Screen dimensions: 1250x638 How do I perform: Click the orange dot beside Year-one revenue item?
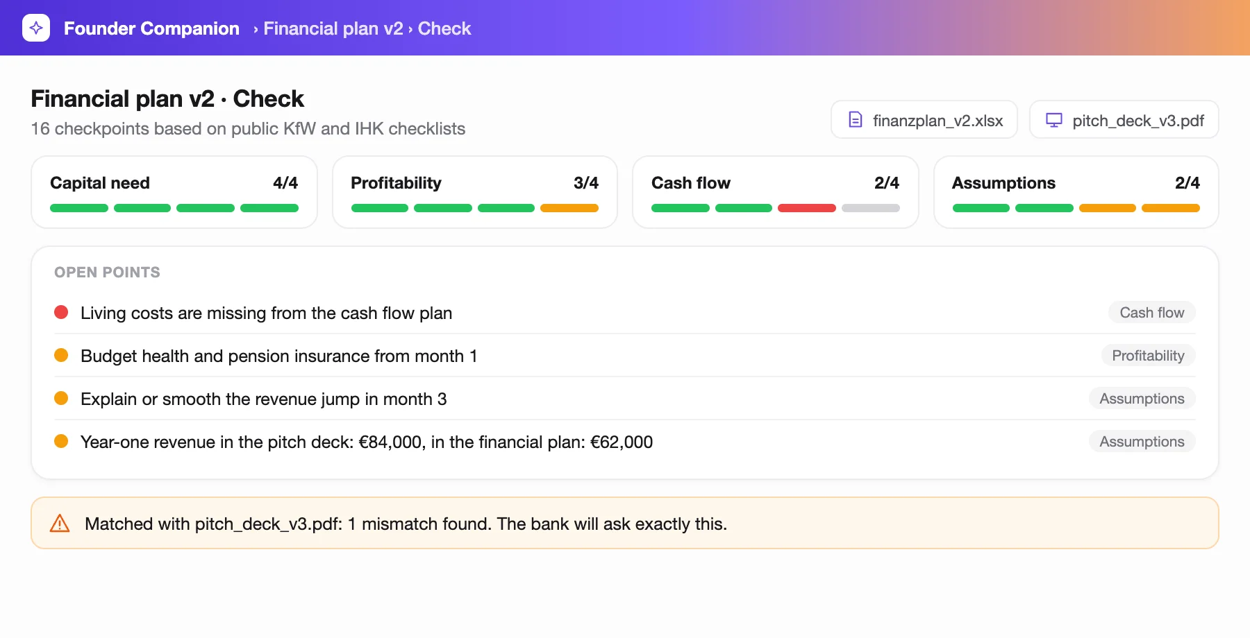point(61,441)
